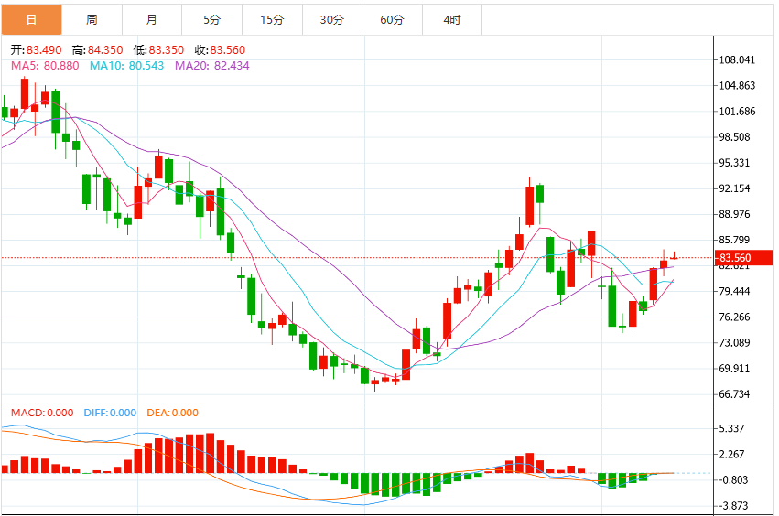Click the DIFF value label
Viewport: 779px width, 516px height.
[x=110, y=413]
